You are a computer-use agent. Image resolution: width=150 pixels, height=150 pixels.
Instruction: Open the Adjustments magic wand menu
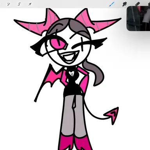click(x=9, y=4)
